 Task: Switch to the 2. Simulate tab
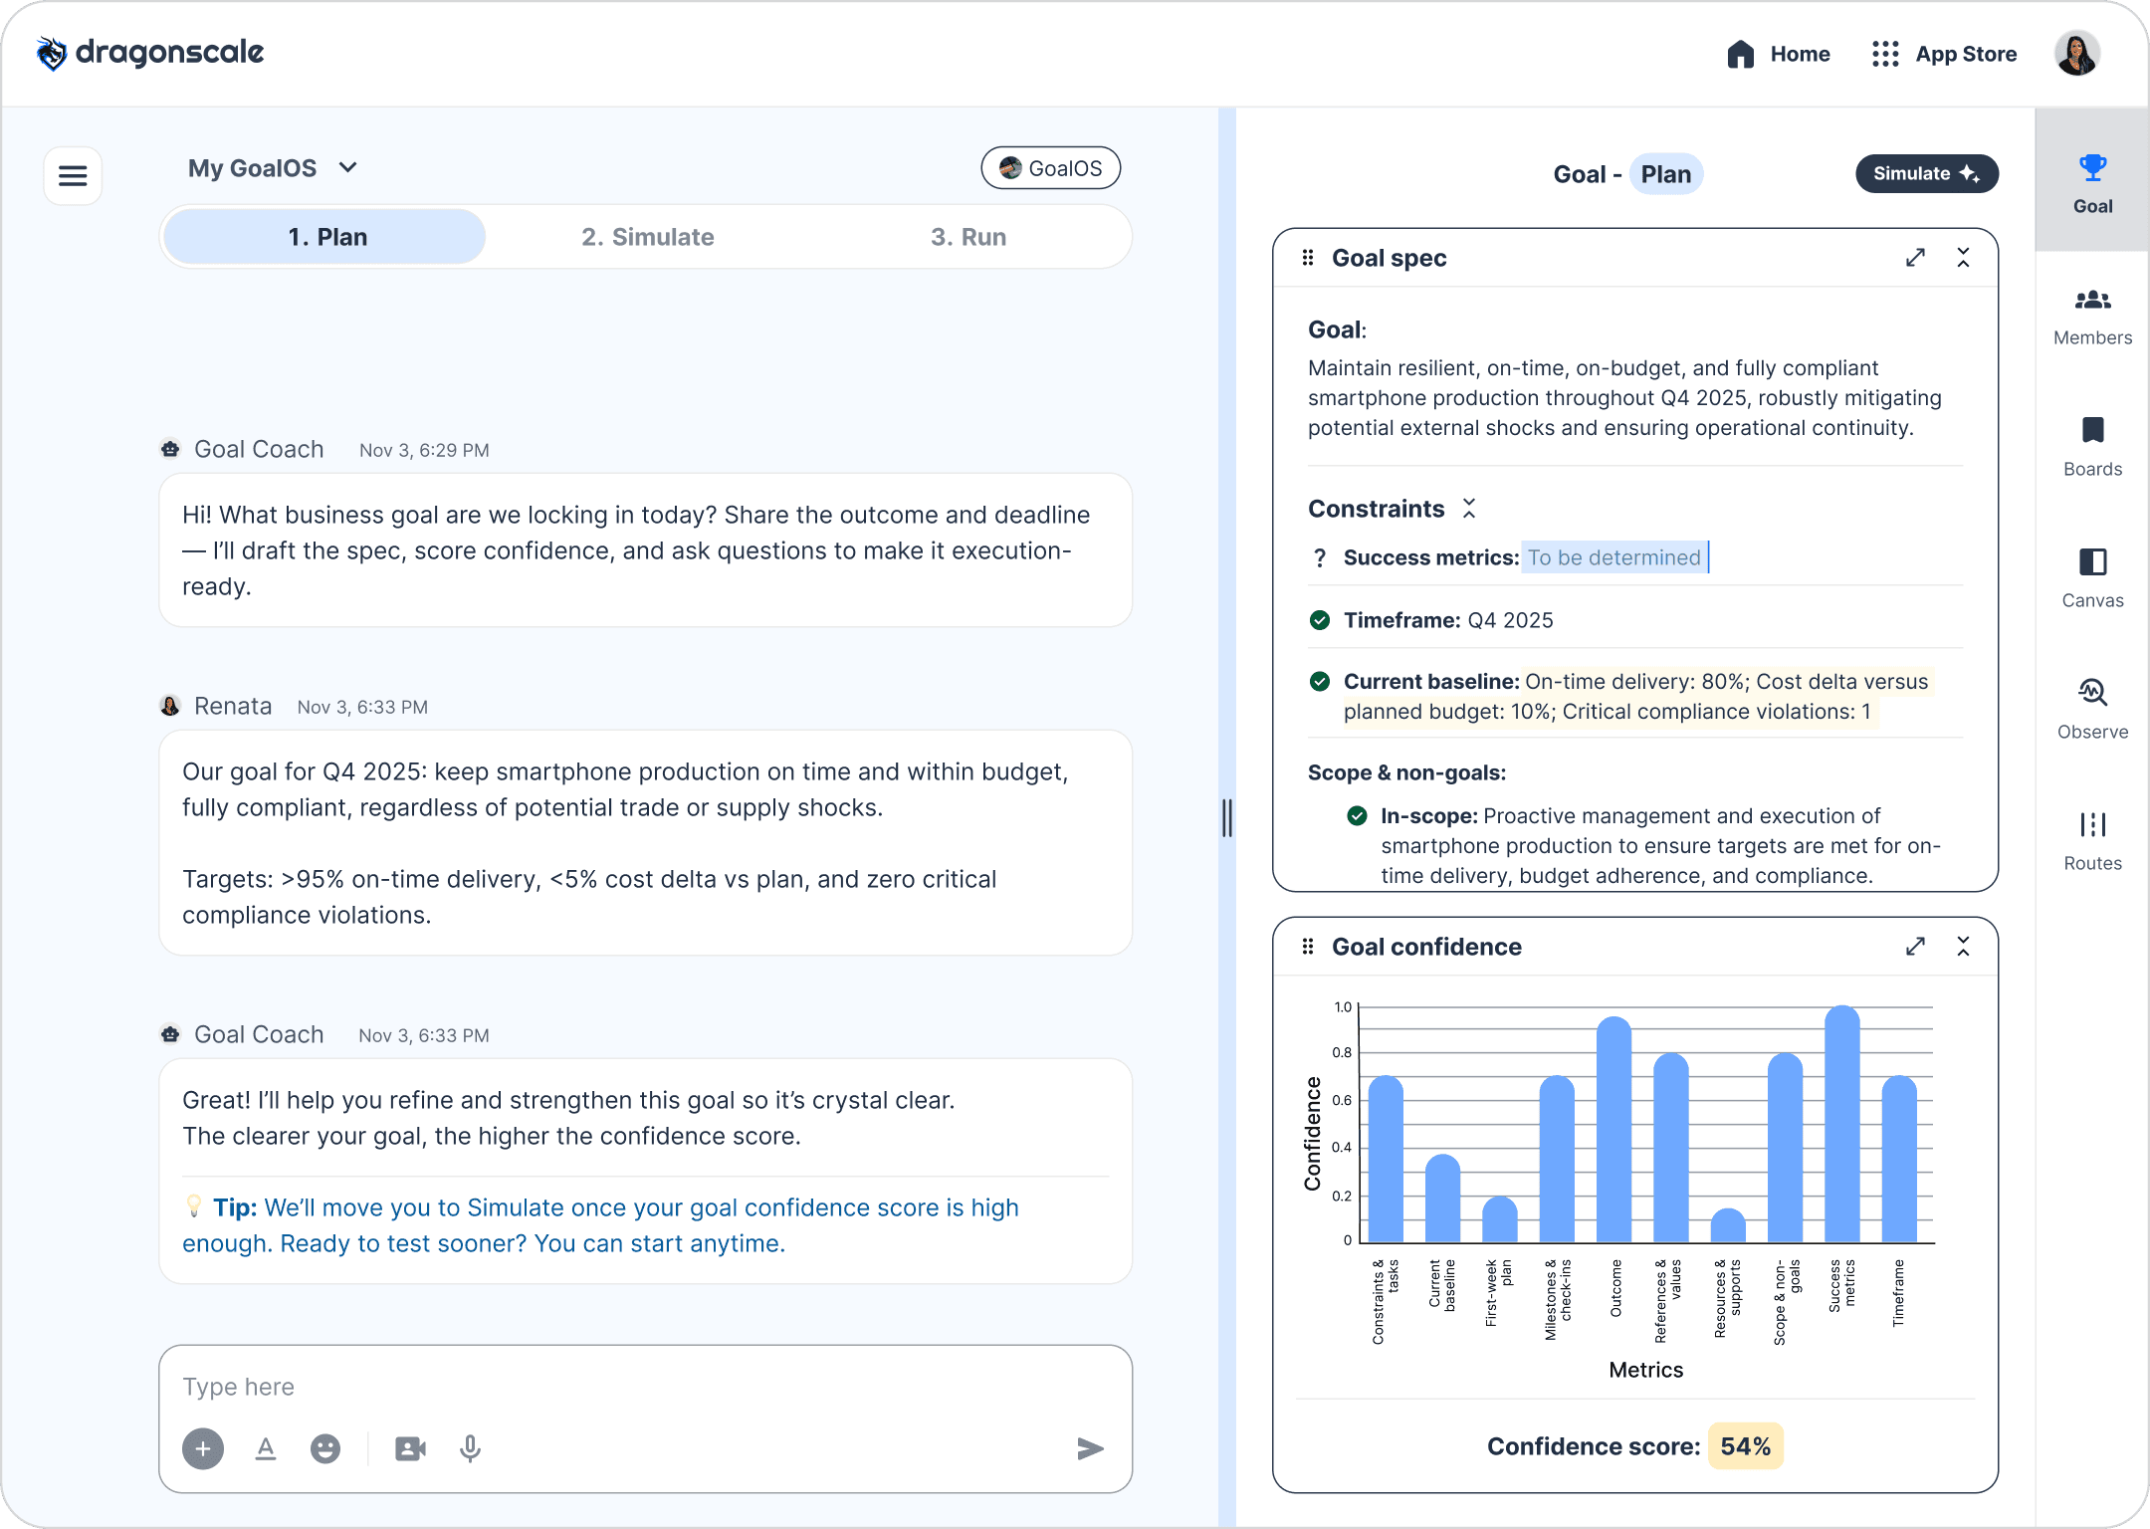coord(648,237)
